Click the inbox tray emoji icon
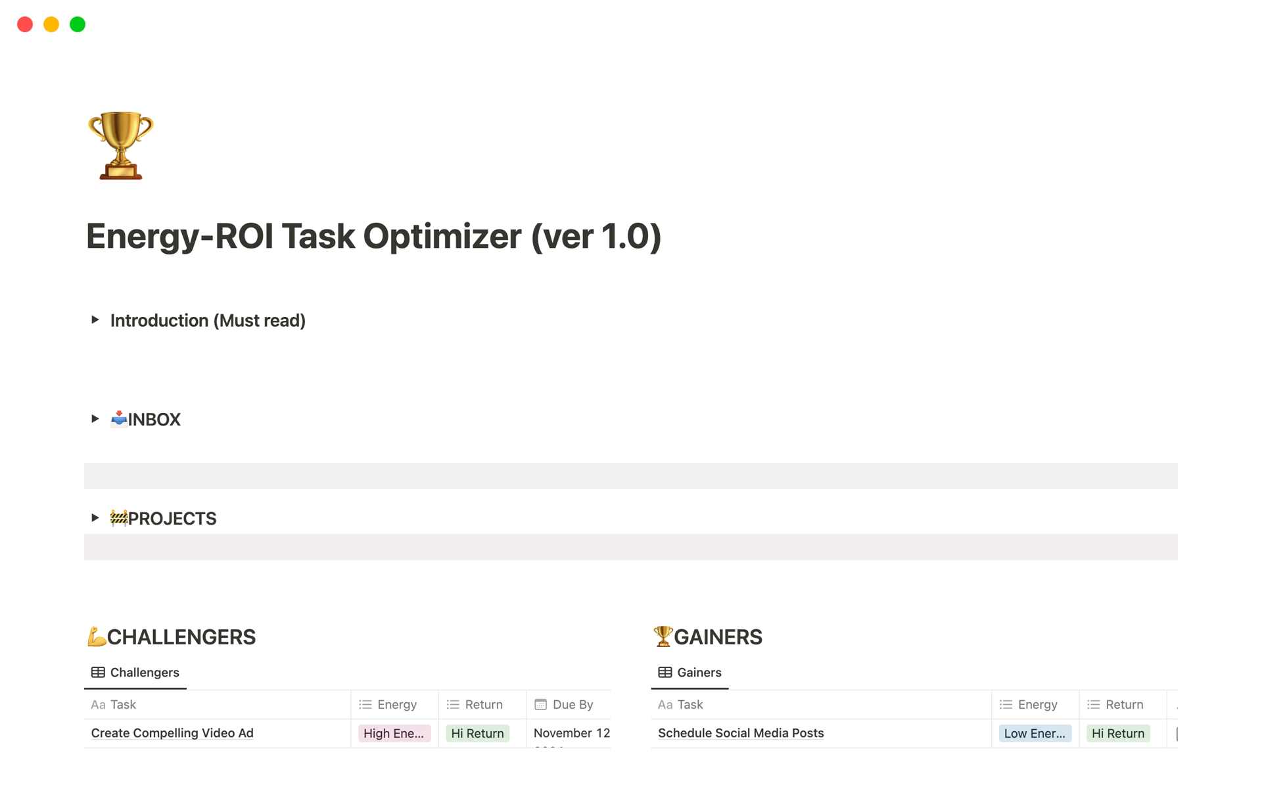1262x789 pixels. (x=119, y=419)
